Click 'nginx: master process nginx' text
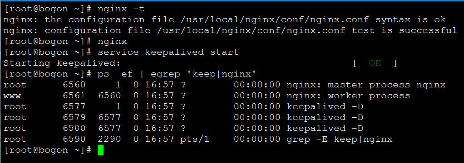The width and height of the screenshot is (464, 163). (x=366, y=85)
